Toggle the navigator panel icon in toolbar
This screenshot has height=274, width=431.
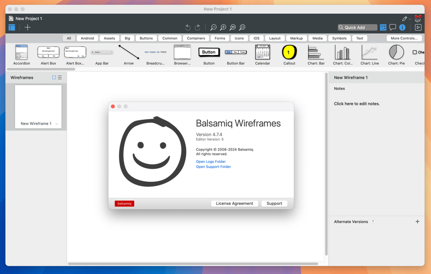pyautogui.click(x=12, y=27)
